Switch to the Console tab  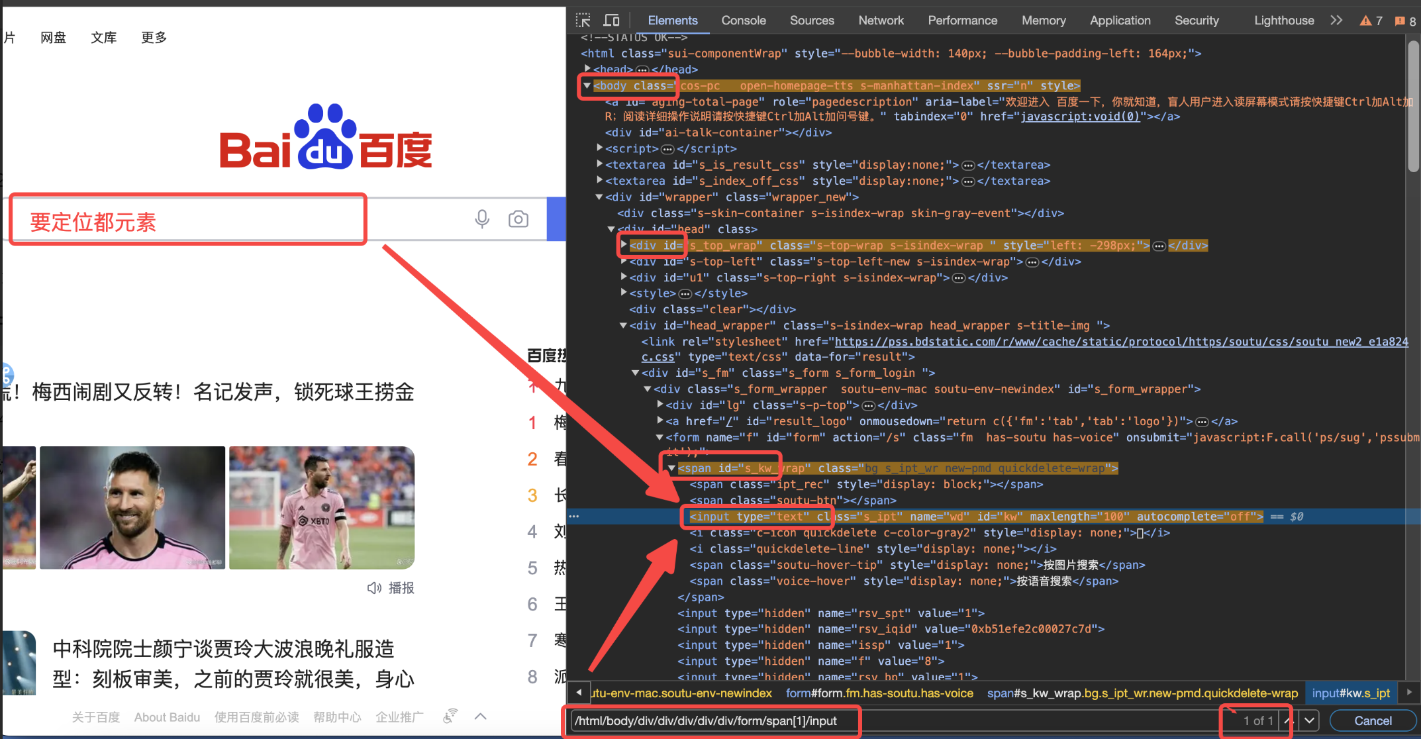(743, 21)
